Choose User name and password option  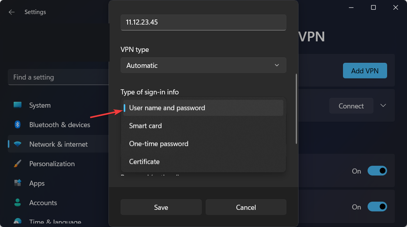coord(203,108)
